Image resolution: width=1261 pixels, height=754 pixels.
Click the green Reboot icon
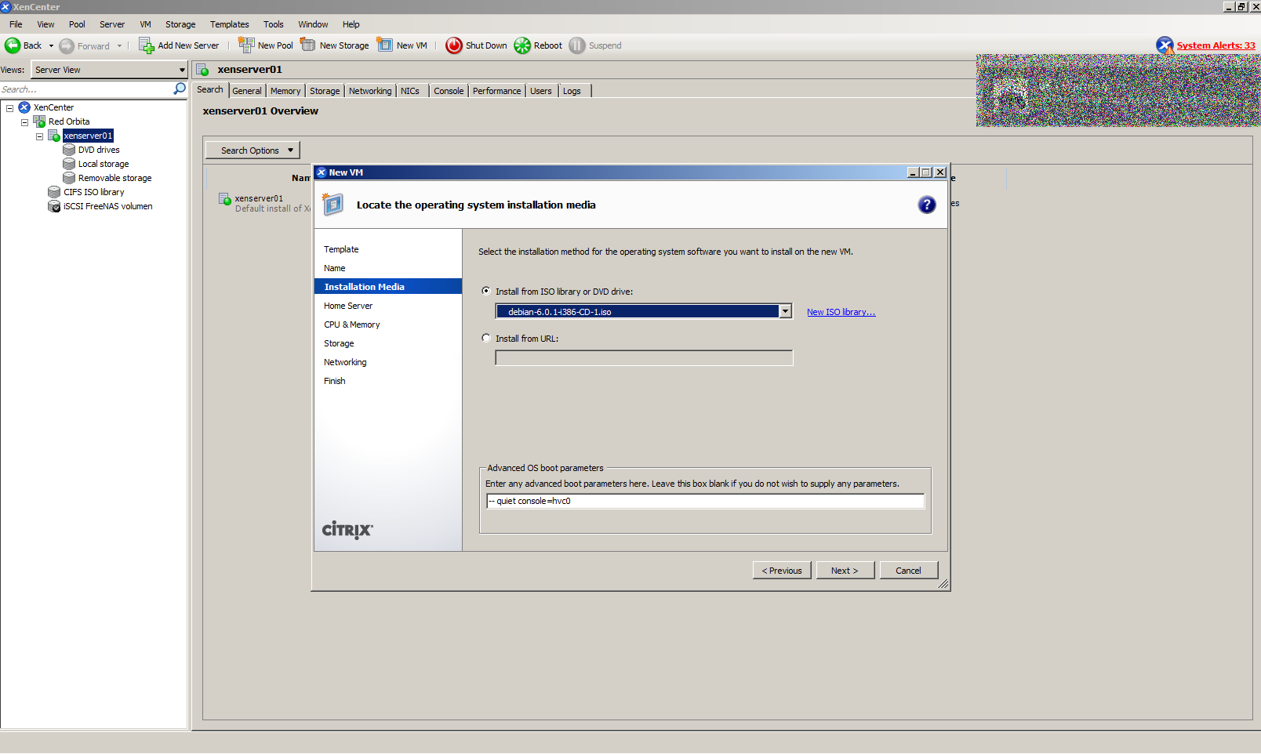(x=522, y=45)
